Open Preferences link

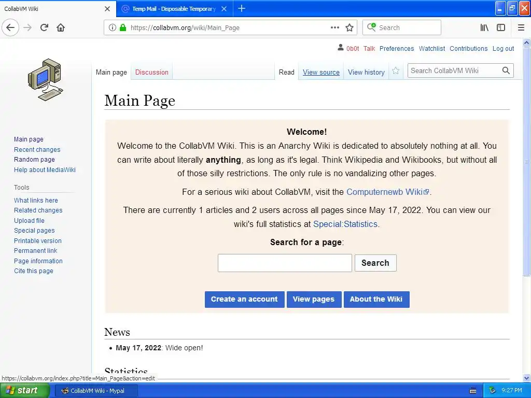[397, 48]
